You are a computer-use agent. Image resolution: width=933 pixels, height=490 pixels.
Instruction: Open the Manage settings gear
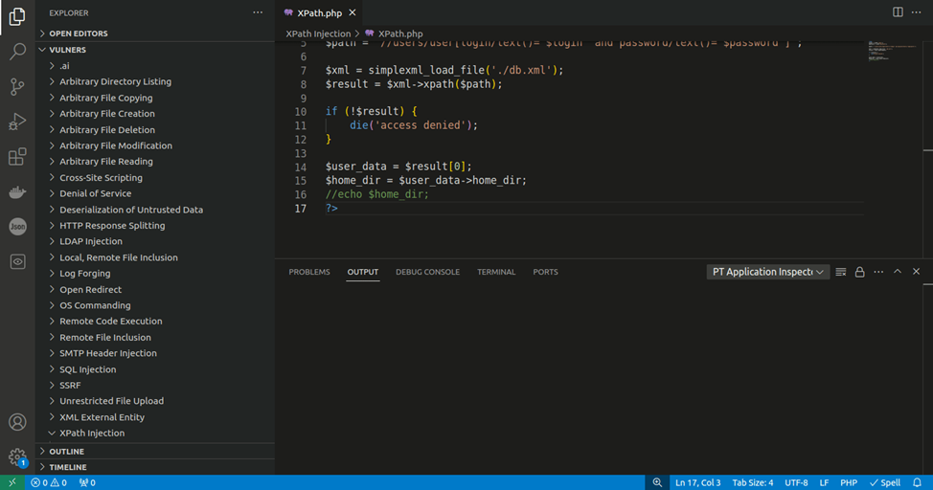(x=17, y=457)
